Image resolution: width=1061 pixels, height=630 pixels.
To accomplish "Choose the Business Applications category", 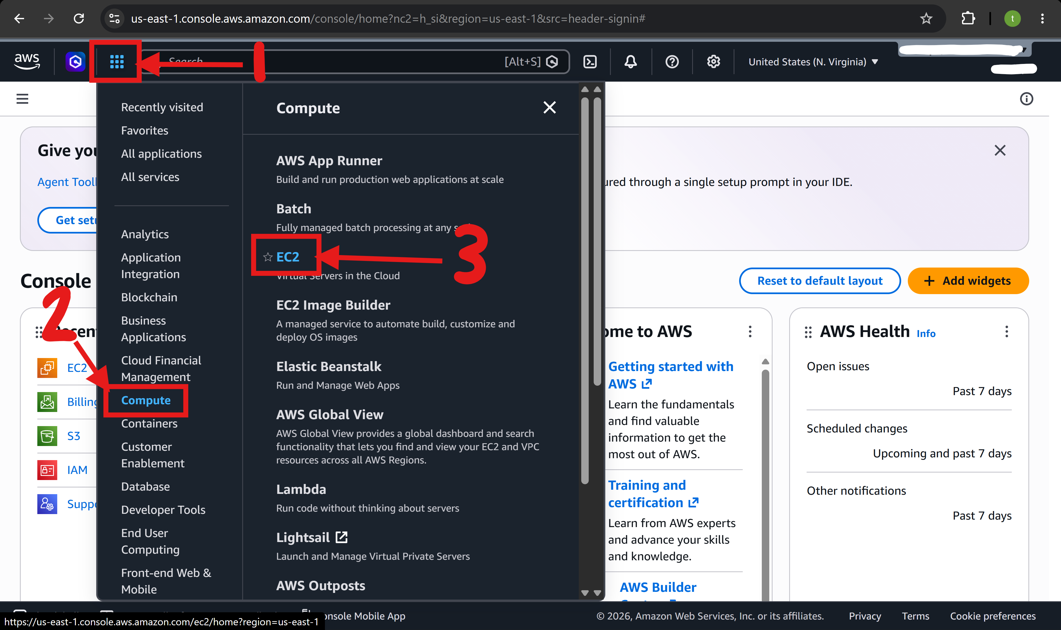I will coord(153,329).
